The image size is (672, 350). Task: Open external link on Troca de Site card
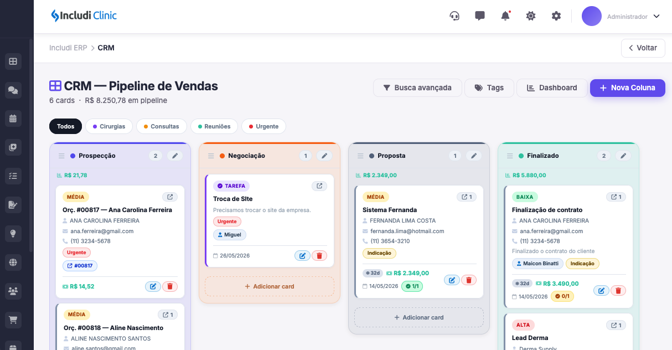pyautogui.click(x=319, y=186)
